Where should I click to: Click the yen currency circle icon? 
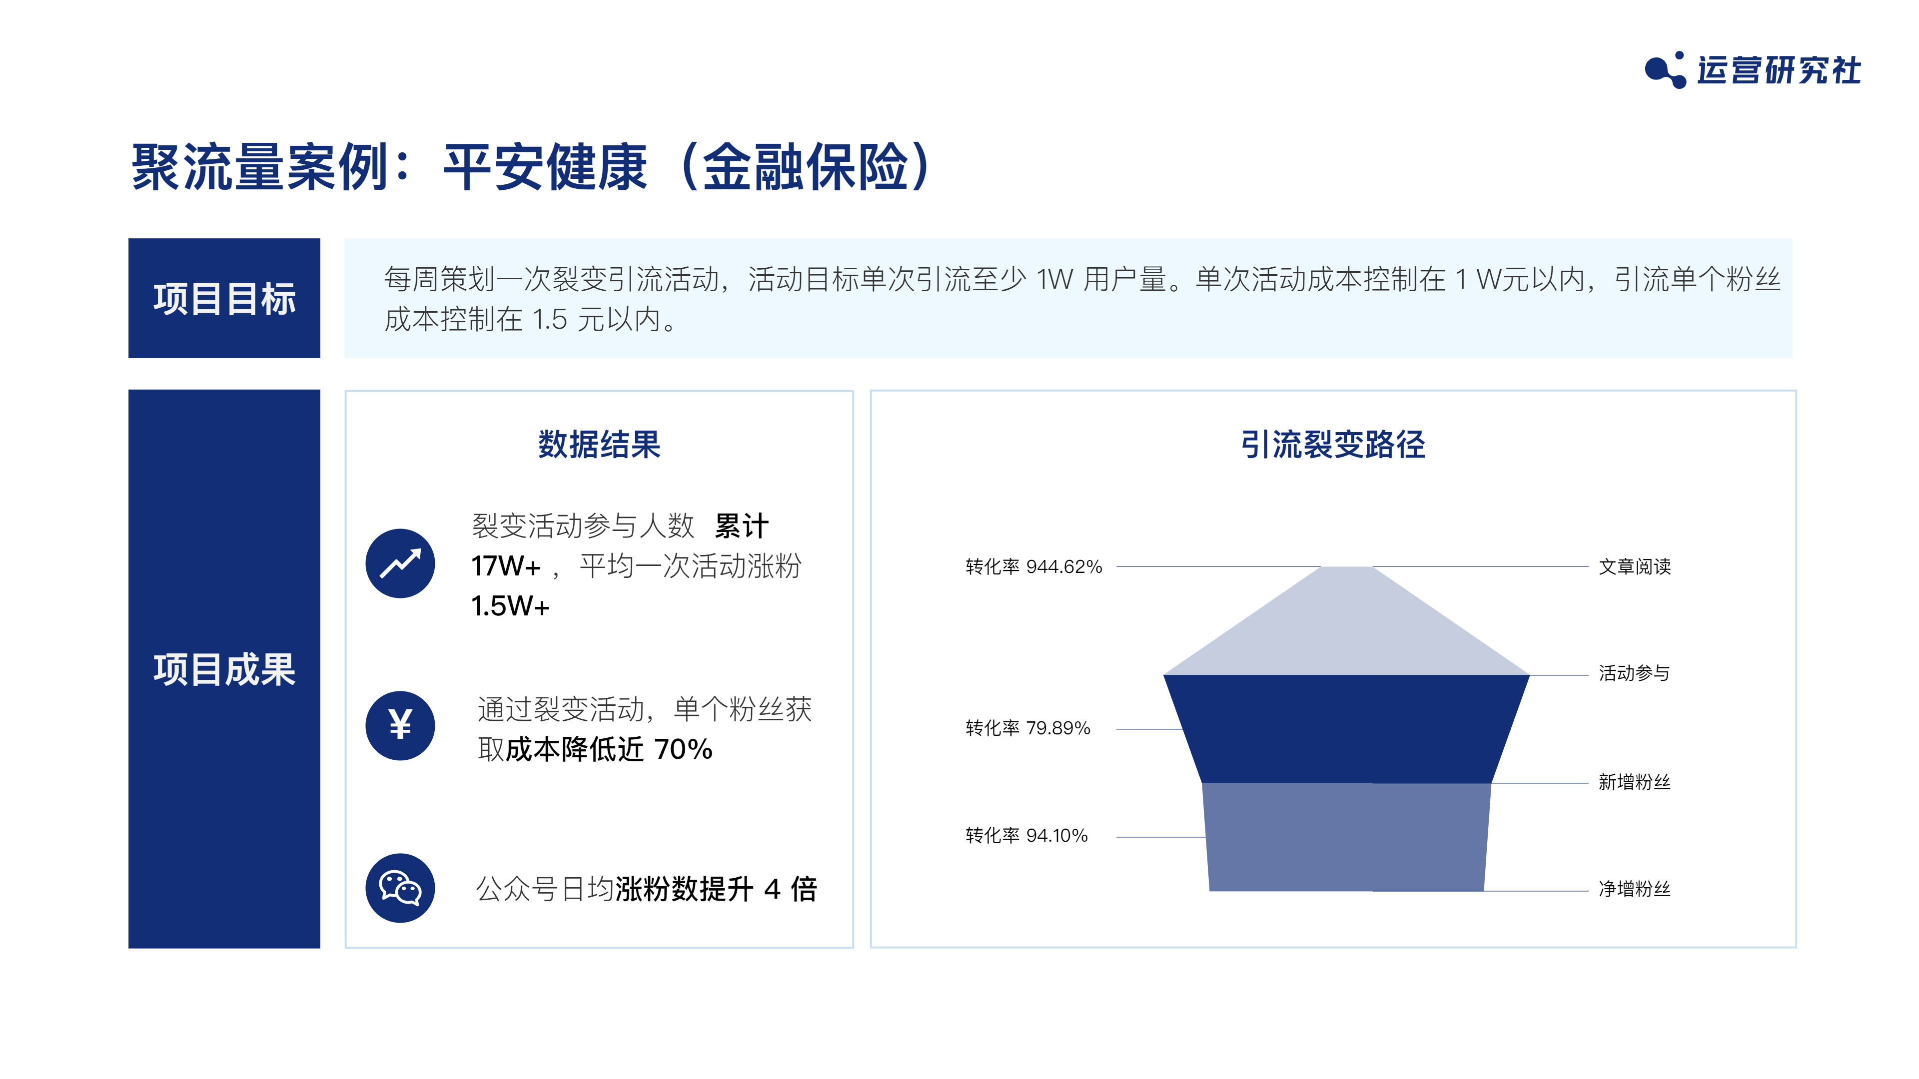[400, 725]
